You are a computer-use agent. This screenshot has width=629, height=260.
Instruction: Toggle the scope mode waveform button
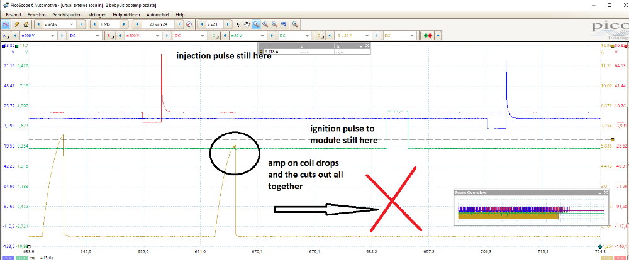(5, 24)
